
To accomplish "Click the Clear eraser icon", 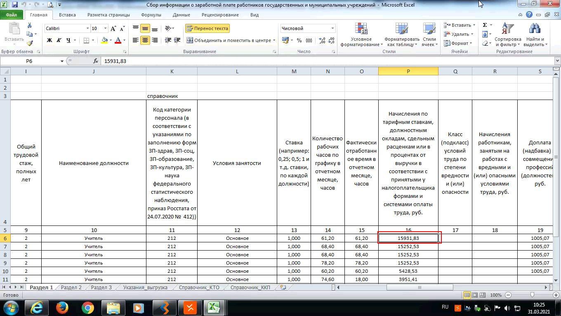I will click(485, 43).
